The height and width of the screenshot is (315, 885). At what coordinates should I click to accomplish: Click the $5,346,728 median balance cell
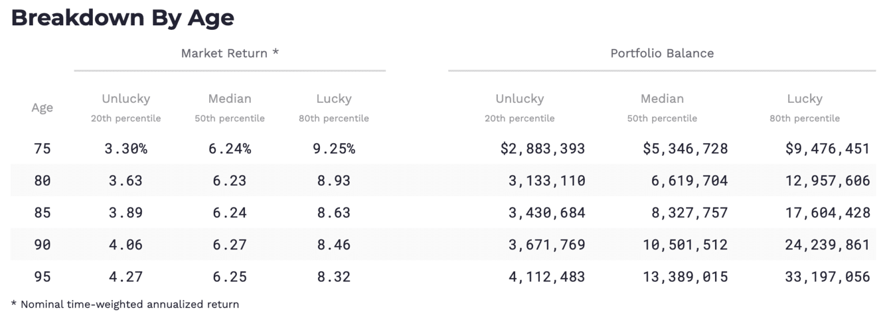click(685, 149)
